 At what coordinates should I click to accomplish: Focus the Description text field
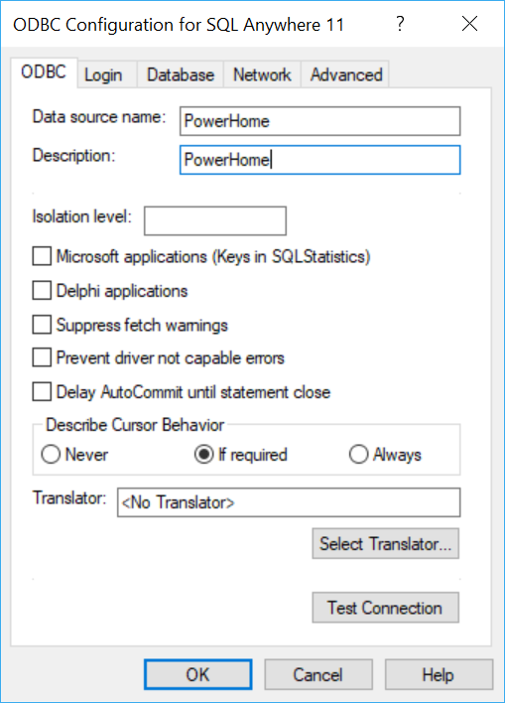(319, 160)
